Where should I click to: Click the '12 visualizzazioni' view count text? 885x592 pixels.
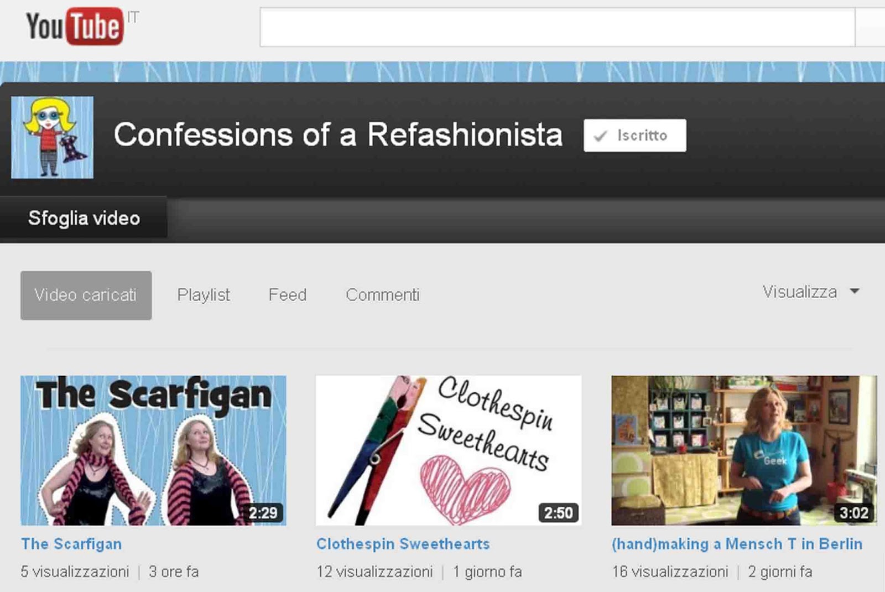374,572
